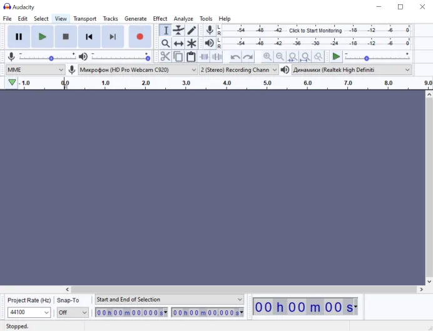The image size is (433, 331).
Task: Open the playback device Динамики dropdown
Action: [x=351, y=70]
